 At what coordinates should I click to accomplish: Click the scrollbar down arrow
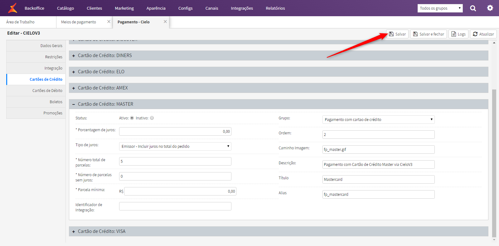point(494,240)
